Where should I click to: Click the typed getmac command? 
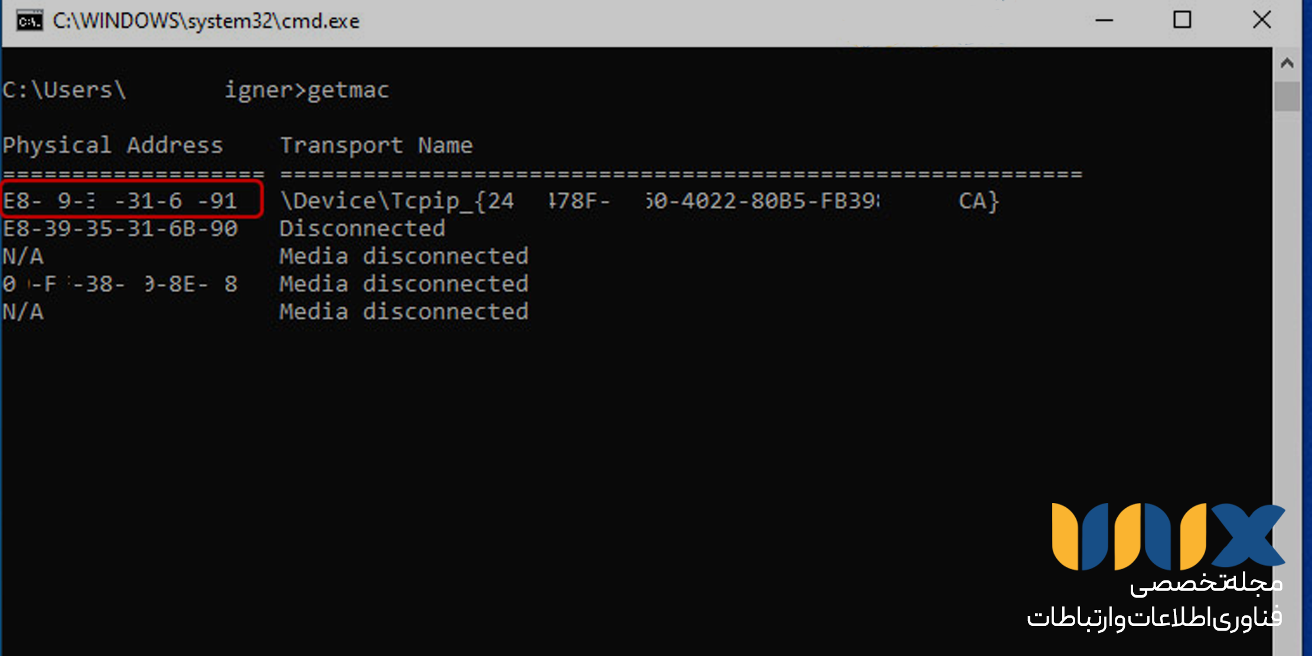click(348, 90)
